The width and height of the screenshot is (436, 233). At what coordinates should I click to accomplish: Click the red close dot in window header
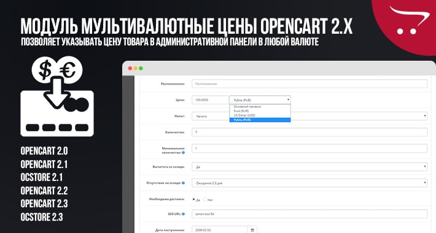point(130,68)
